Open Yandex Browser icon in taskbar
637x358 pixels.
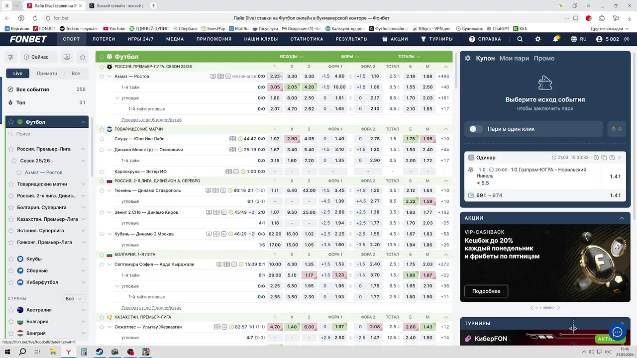(x=68, y=352)
